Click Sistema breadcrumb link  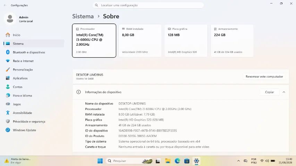tap(83, 16)
